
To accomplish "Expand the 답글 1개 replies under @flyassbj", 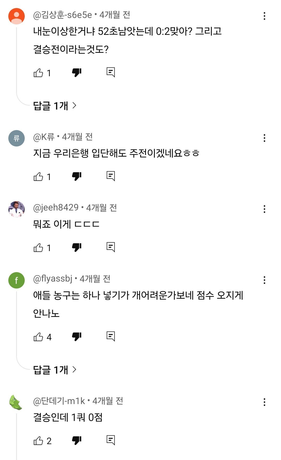I will coord(55,370).
